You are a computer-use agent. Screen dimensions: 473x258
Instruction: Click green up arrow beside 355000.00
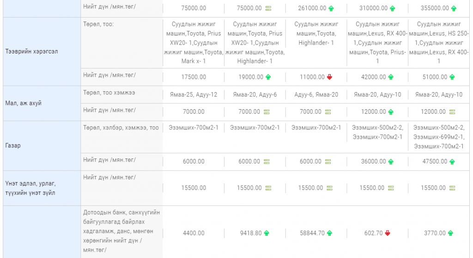[454, 8]
